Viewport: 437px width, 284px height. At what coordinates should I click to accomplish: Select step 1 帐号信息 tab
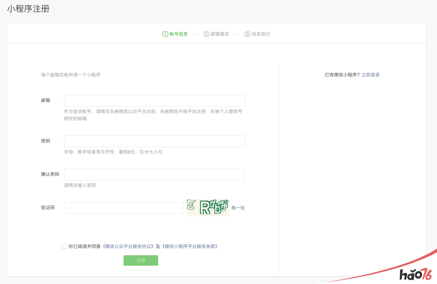click(175, 34)
